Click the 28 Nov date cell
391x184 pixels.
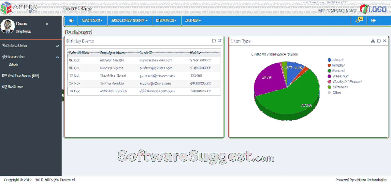[74, 84]
